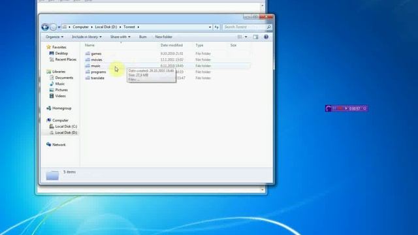Screen dimensions: 418x235
Task: Click the Forward navigation arrow button
Action: [54, 27]
